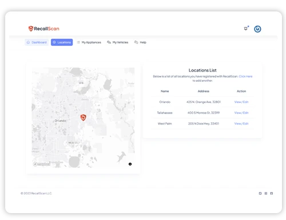
Task: Click the 'Click Here' add location link
Action: tap(245, 77)
